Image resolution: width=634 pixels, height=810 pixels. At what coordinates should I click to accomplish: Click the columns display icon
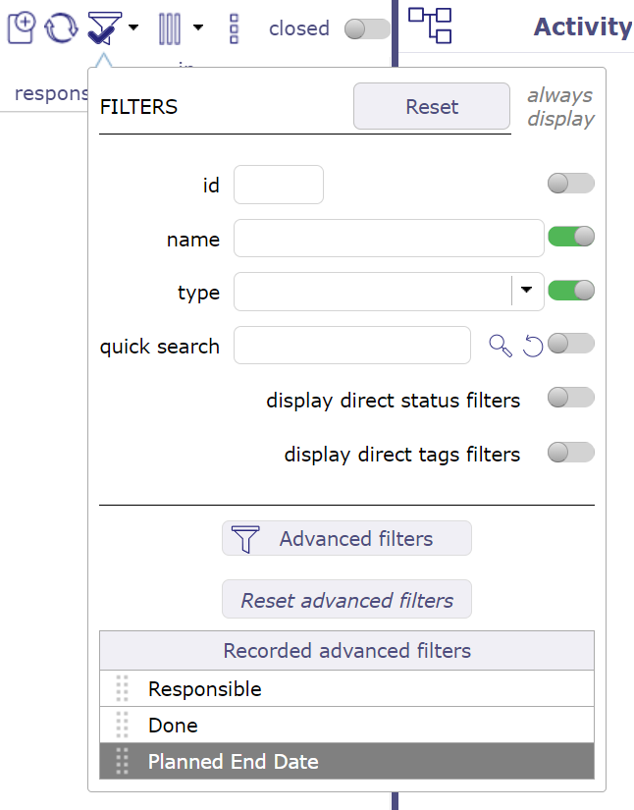coord(169,28)
